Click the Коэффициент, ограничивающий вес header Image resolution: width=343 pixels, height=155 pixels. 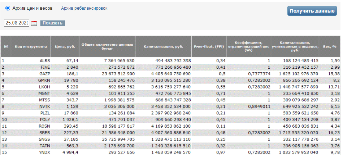pos(248,46)
